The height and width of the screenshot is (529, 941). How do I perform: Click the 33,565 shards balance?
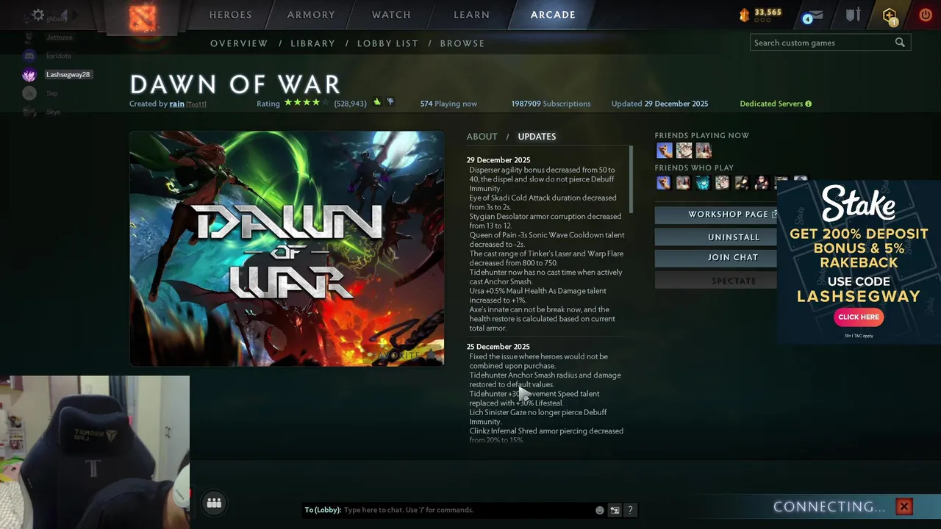[x=768, y=12]
